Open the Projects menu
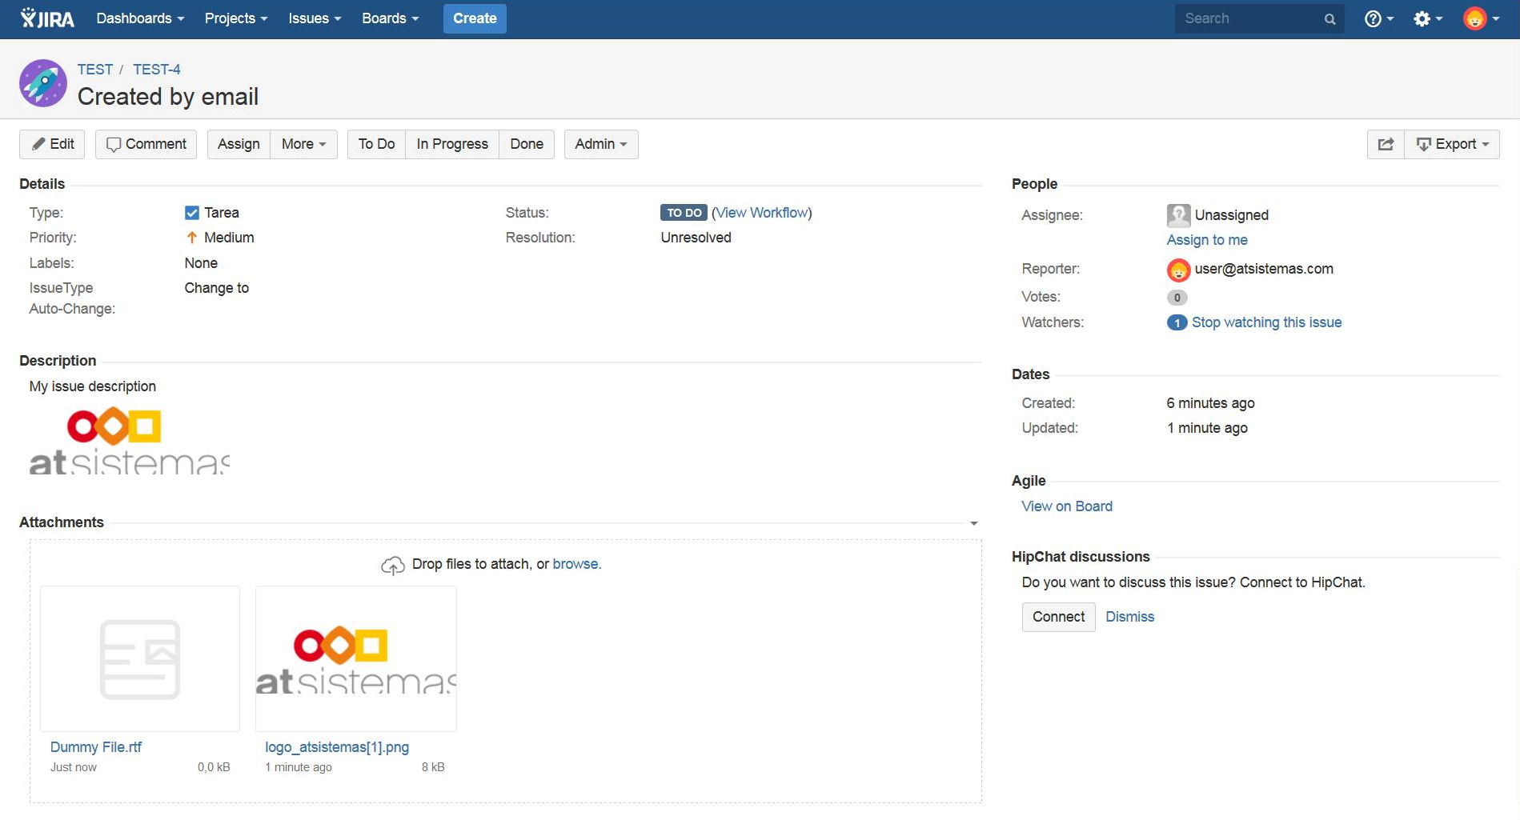This screenshot has width=1520, height=820. point(236,18)
